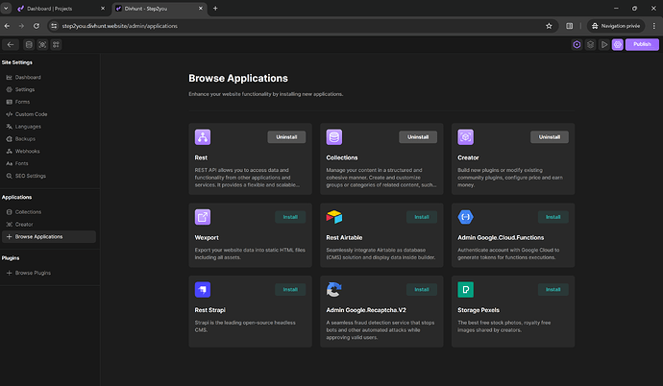Viewport: 663px width, 386px height.
Task: Click the purple settings gear icon
Action: click(617, 44)
